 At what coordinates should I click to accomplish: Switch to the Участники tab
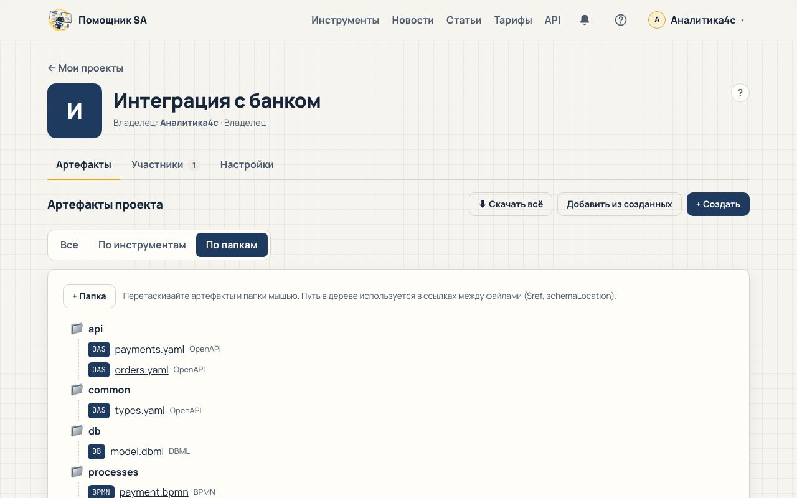pyautogui.click(x=165, y=164)
